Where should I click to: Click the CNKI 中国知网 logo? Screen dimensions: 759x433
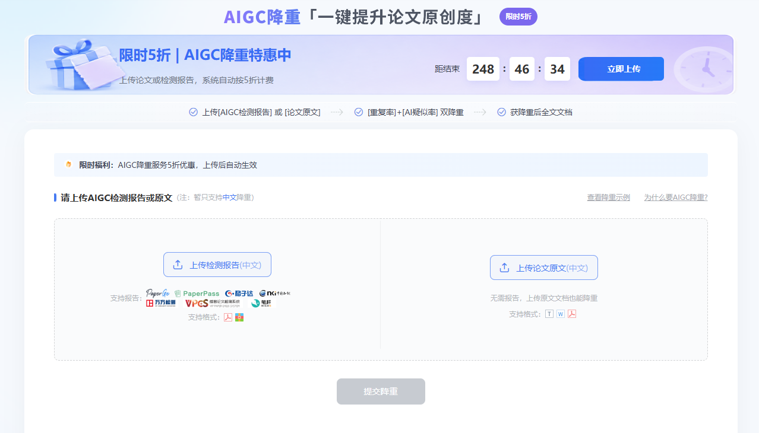click(x=274, y=293)
